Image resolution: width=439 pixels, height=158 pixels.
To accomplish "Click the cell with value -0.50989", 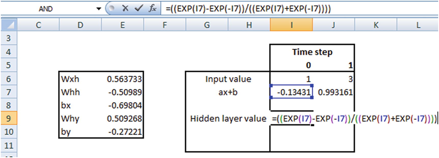I will coord(122,92).
